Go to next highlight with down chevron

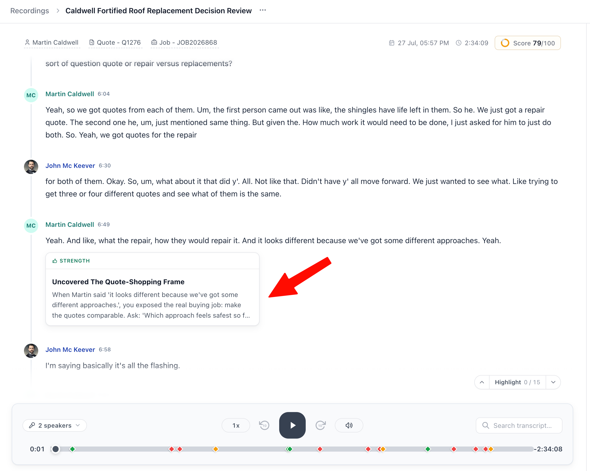[553, 382]
